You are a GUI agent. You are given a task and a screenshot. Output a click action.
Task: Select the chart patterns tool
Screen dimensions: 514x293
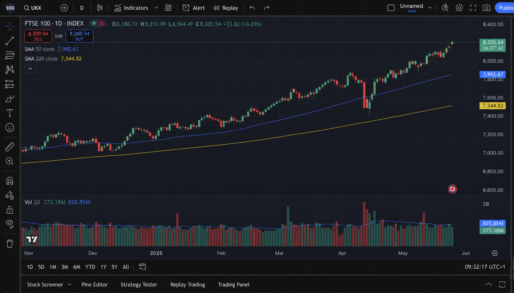point(10,69)
